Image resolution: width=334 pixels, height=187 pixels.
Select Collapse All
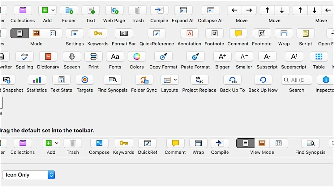[211, 10]
